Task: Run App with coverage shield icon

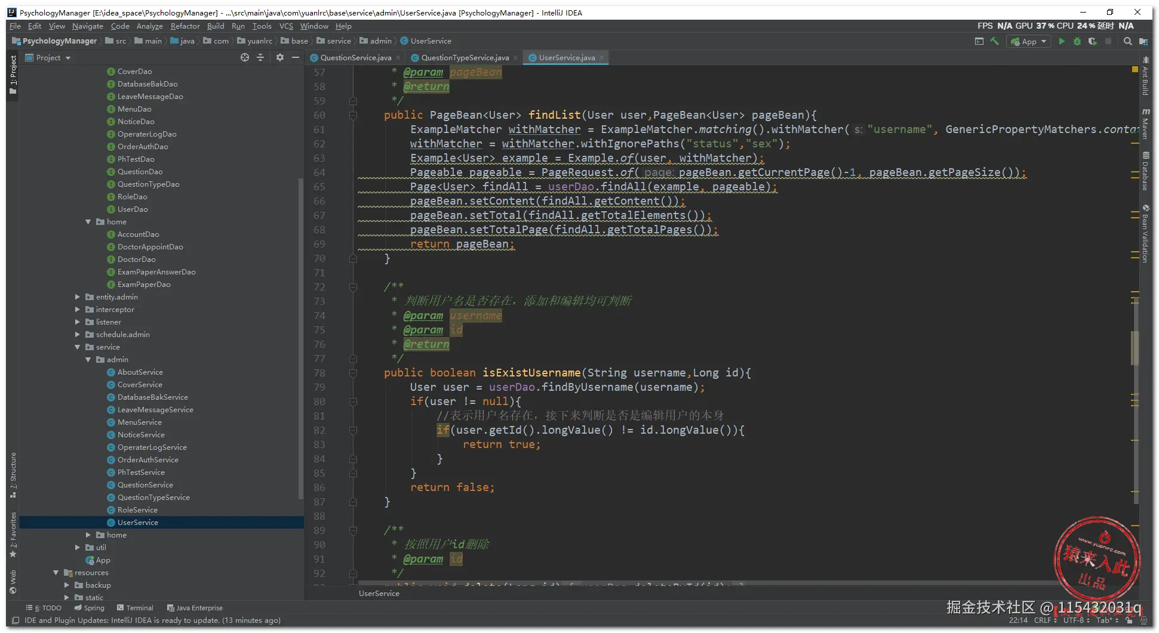Action: pos(1092,41)
